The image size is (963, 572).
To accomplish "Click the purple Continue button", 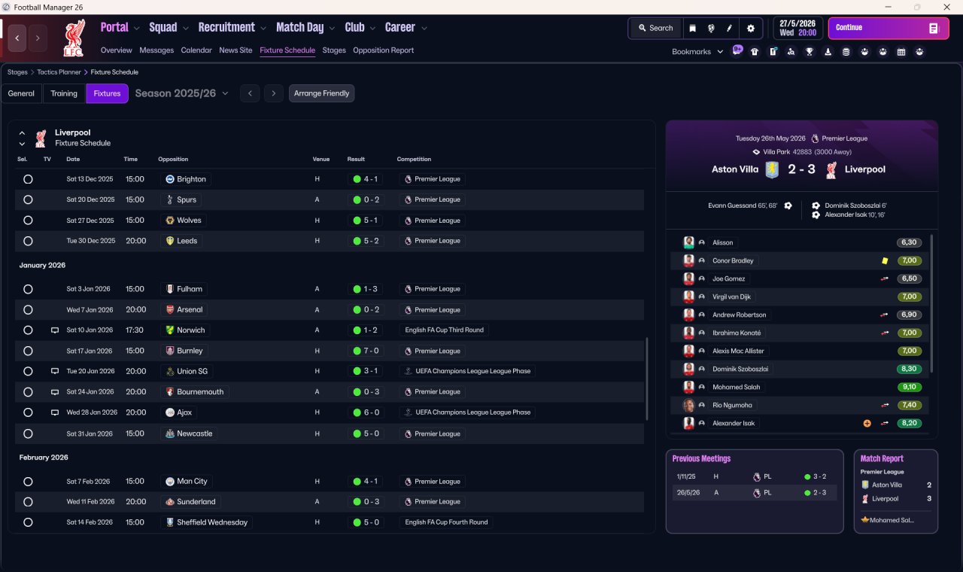I will 889,28.
